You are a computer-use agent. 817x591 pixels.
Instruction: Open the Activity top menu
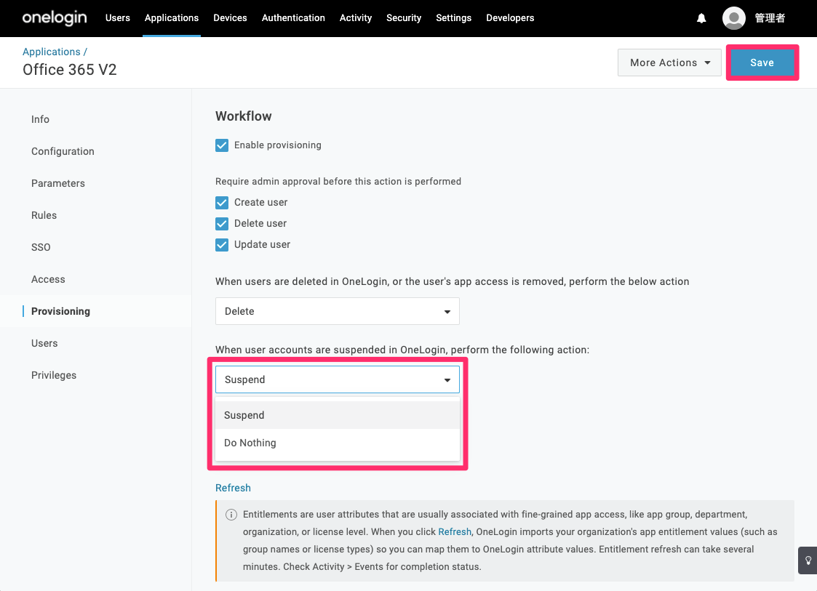tap(355, 17)
